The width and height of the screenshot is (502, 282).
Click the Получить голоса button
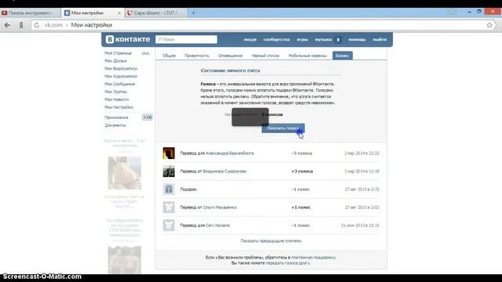tap(283, 128)
